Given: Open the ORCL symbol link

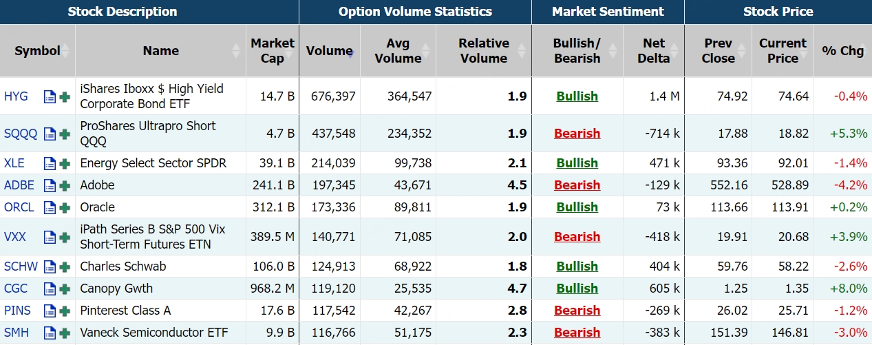Looking at the screenshot, I should tap(20, 207).
